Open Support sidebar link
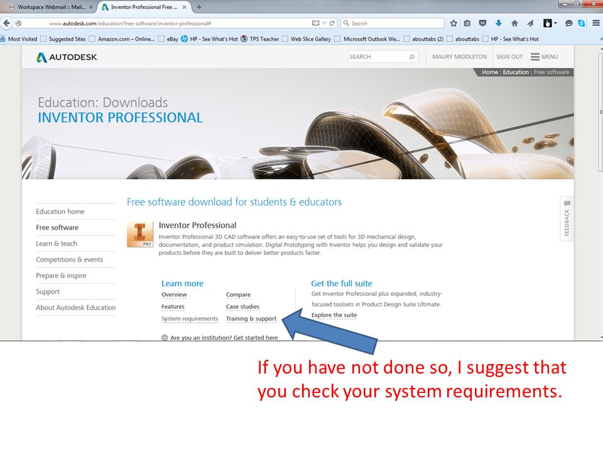The image size is (603, 452). (48, 292)
